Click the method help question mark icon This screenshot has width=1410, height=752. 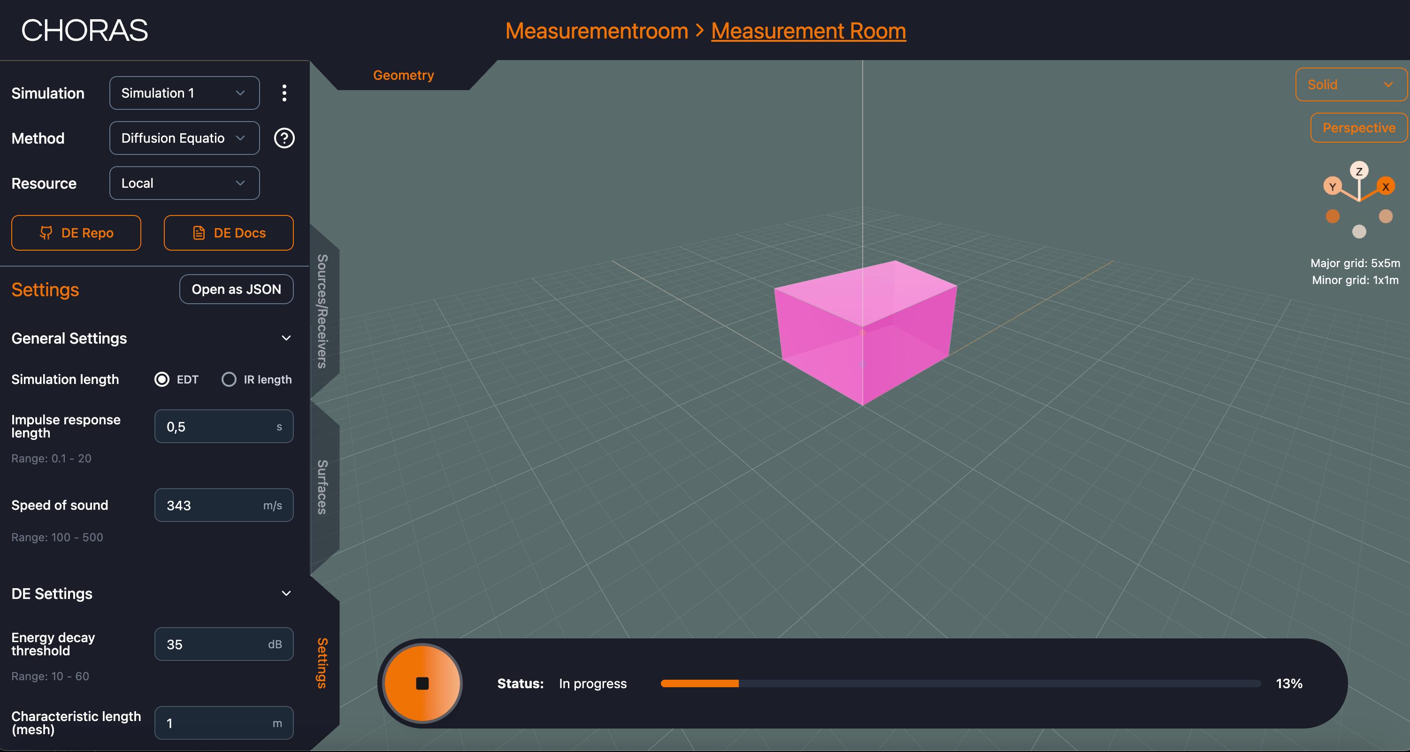pos(284,138)
